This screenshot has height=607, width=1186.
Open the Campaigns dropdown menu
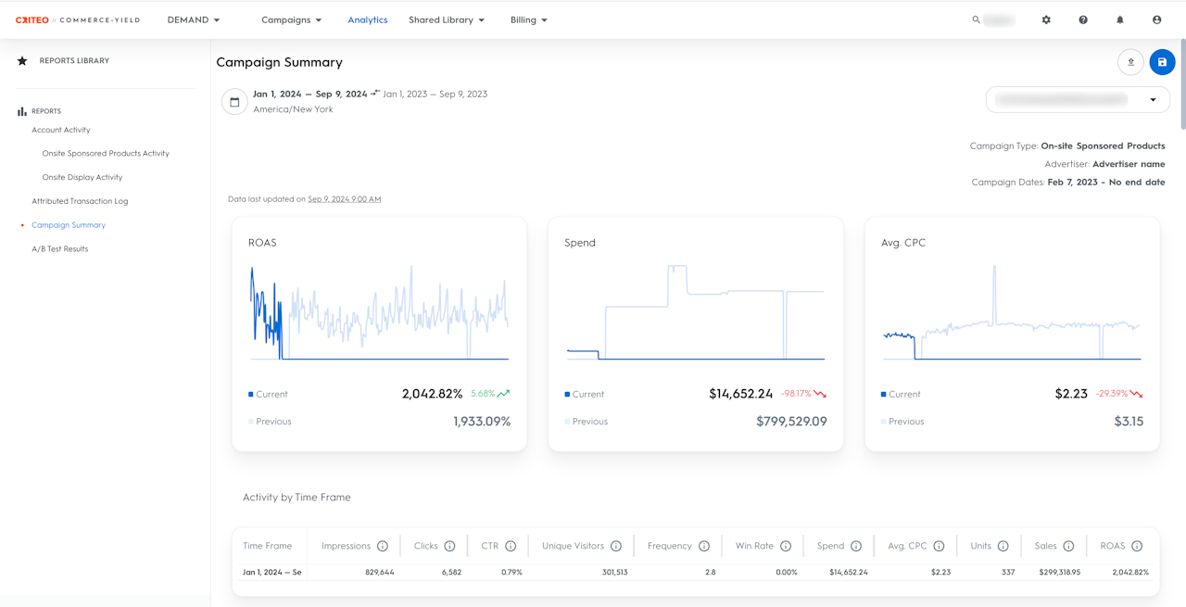coord(291,19)
